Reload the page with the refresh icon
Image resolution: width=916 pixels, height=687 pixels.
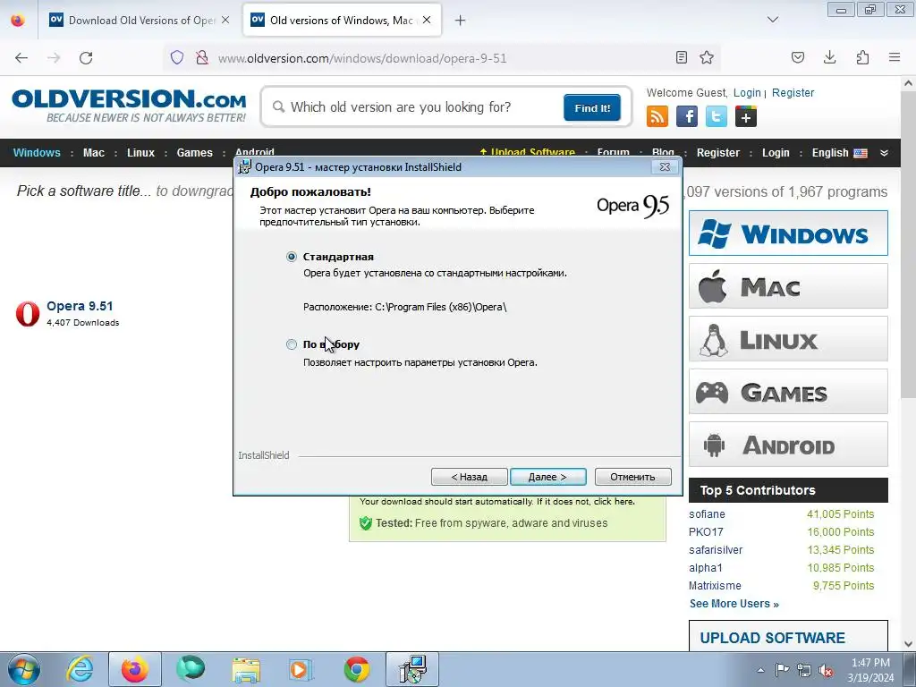(86, 58)
